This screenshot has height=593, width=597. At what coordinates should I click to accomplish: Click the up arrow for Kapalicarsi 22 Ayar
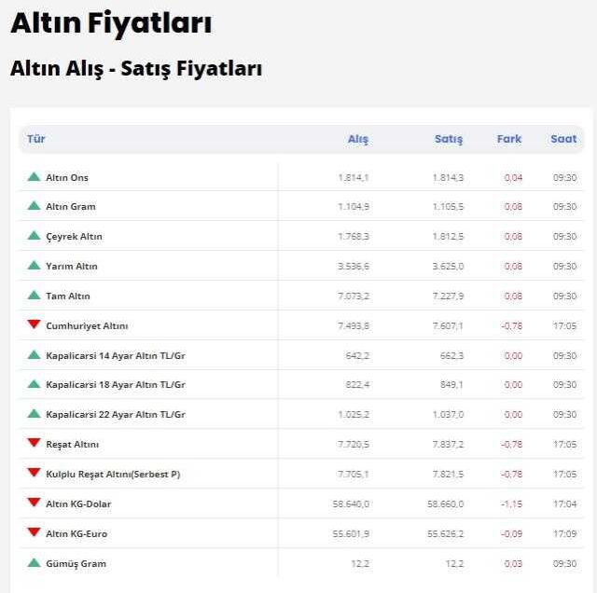[34, 413]
